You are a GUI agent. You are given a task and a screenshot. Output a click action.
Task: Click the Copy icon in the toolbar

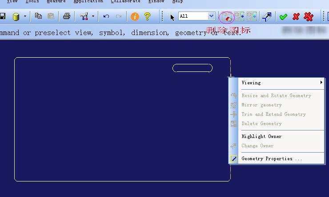coord(38,16)
